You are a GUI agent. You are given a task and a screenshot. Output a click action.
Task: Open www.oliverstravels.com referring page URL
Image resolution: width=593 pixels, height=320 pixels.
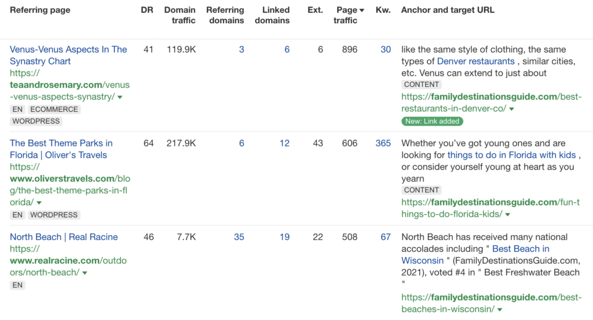(70, 185)
